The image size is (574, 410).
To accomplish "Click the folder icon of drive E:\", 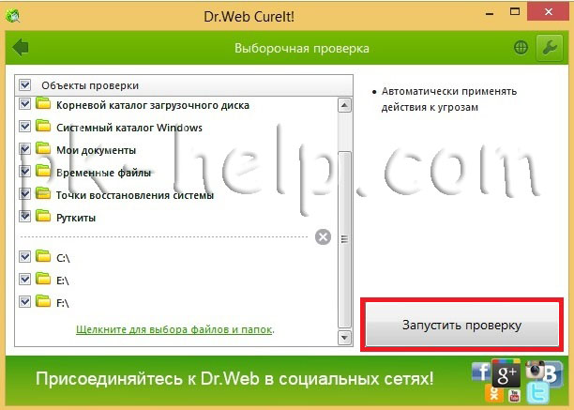I will (43, 279).
